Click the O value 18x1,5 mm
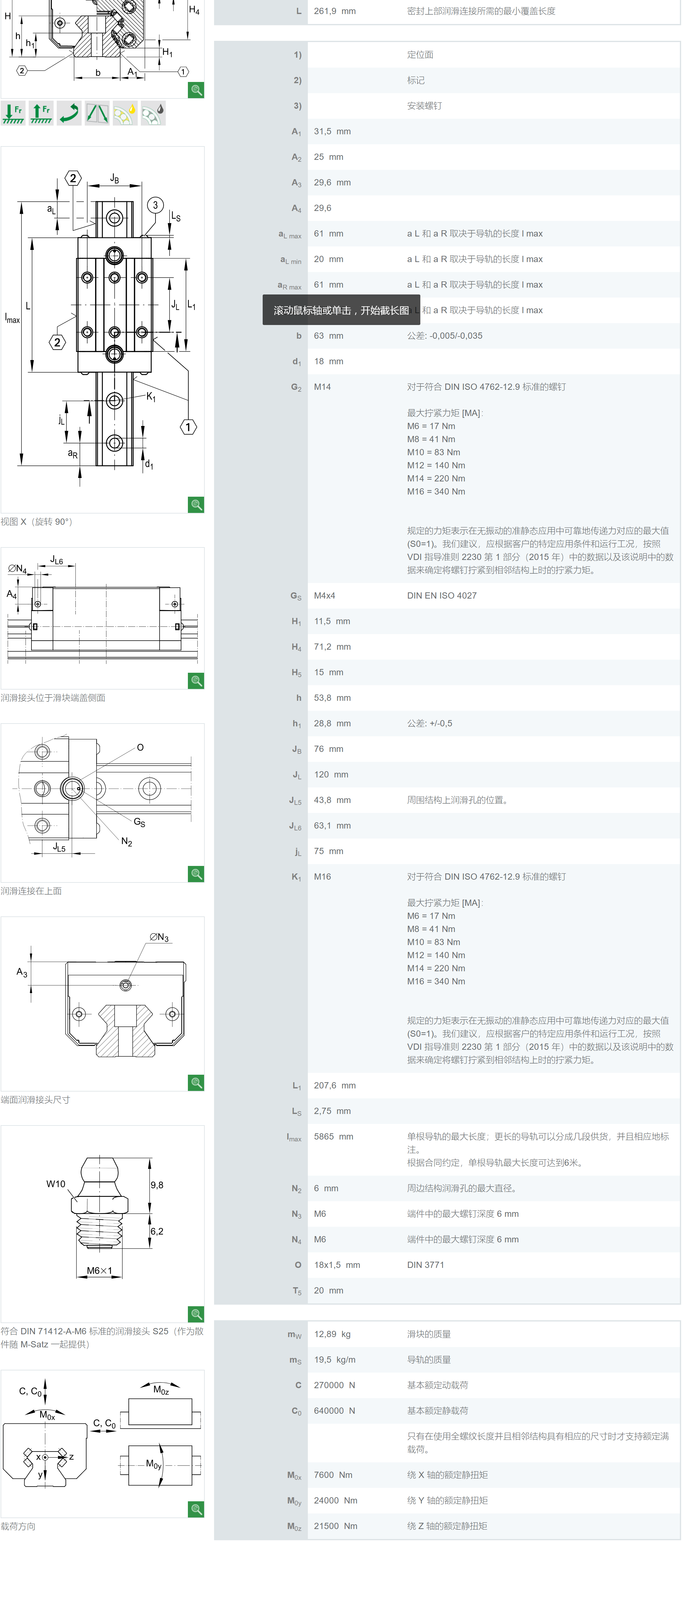This screenshot has width=683, height=1601. pos(337,1265)
